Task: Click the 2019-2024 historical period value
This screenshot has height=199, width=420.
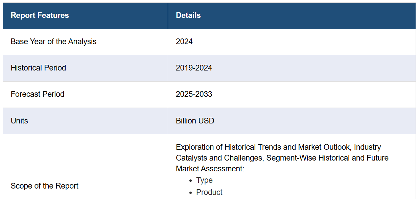Action: 194,68
